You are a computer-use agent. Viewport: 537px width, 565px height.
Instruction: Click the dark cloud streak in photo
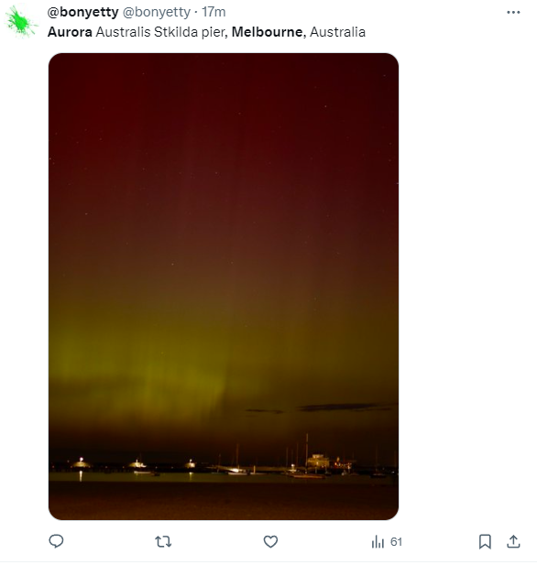click(343, 407)
